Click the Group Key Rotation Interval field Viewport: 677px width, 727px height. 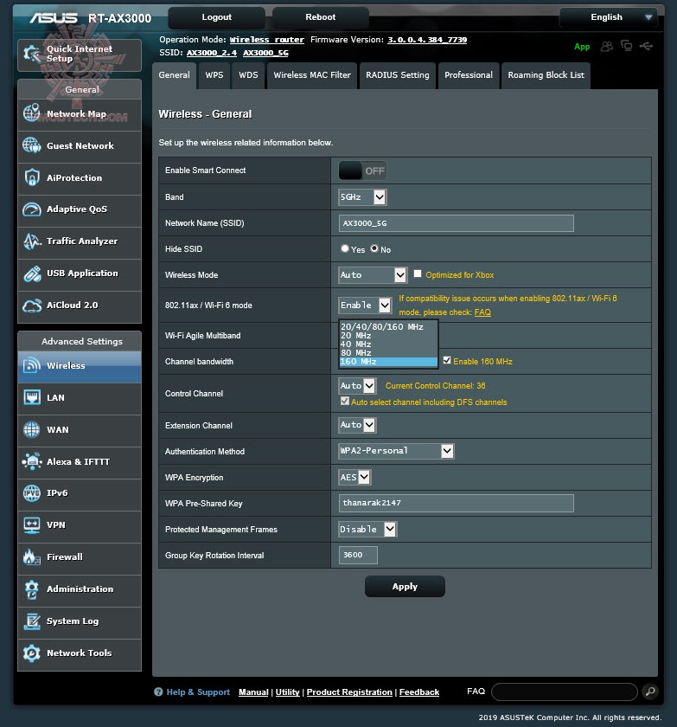point(358,555)
